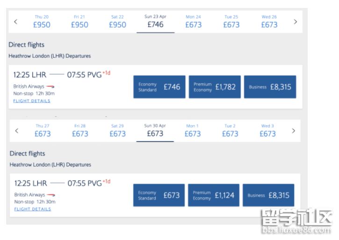The width and height of the screenshot is (339, 240).
Task: Choose Economy Standard £673 fare
Action: click(159, 195)
